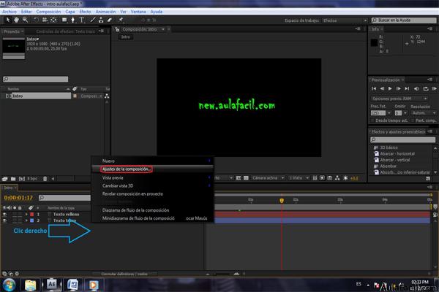Select the Horizontal Type tool

pyautogui.click(x=82, y=20)
